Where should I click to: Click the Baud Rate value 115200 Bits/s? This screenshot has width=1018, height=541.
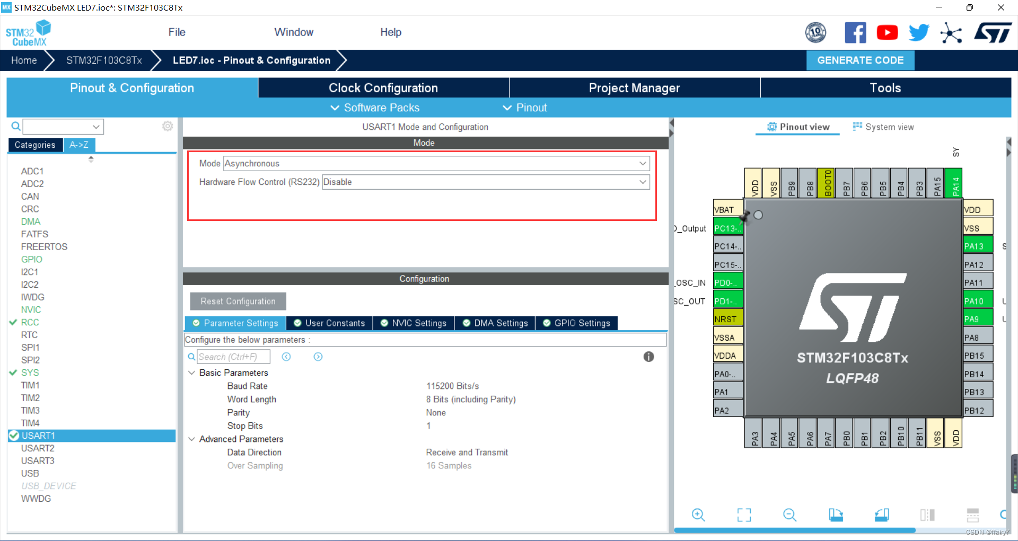452,386
